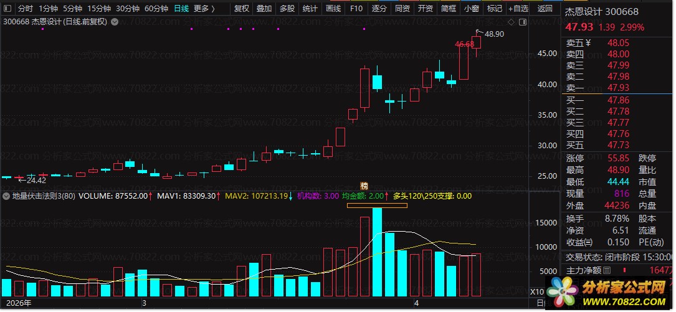Toggle the left sidebar panel icon

click(7, 8)
